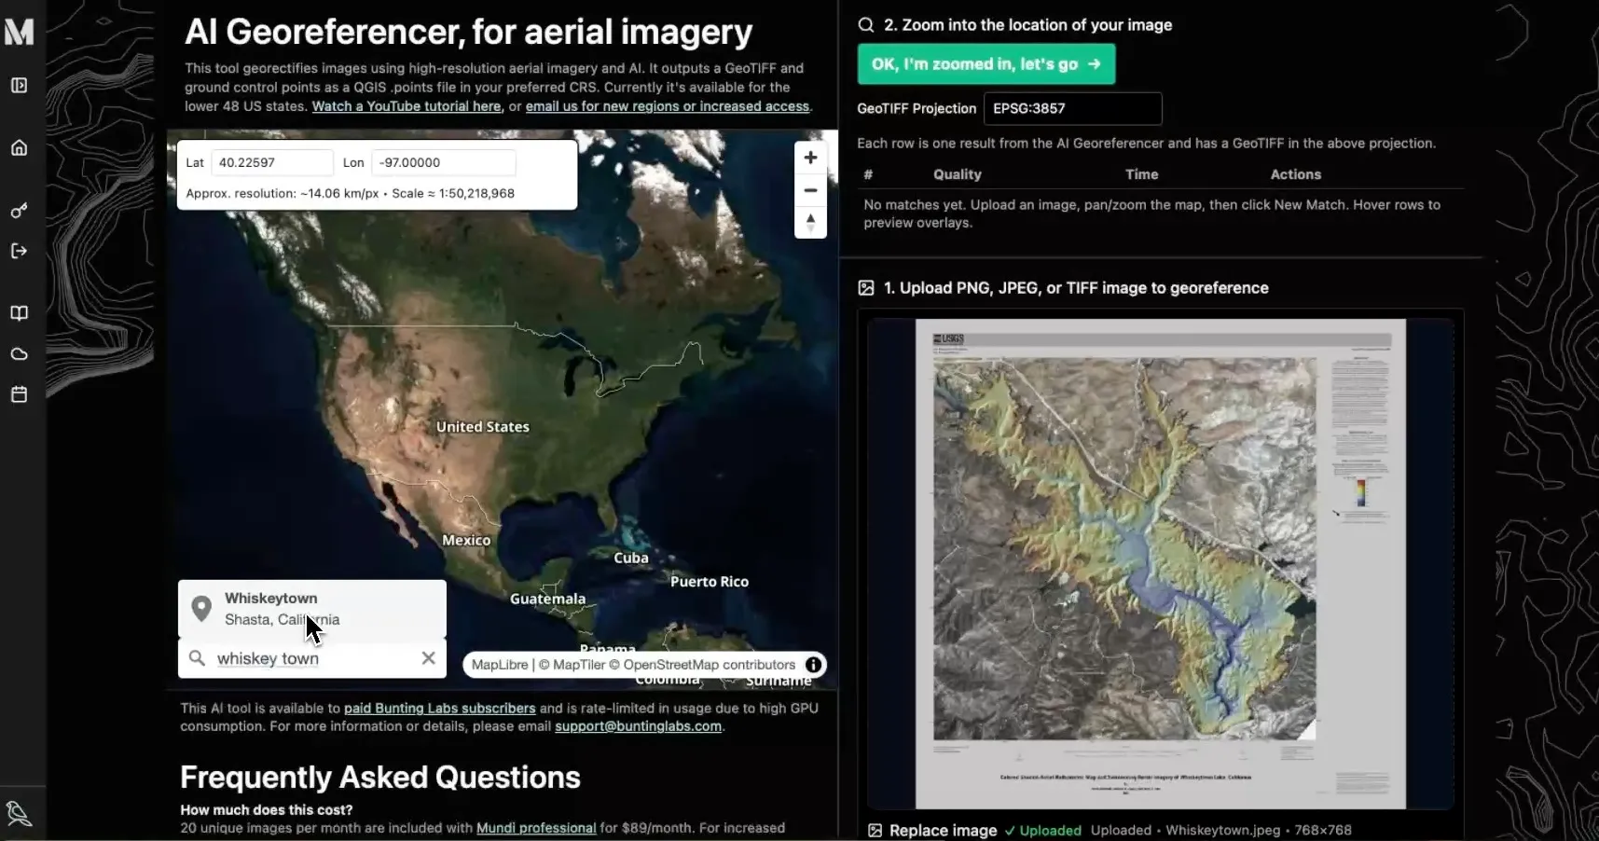The height and width of the screenshot is (841, 1599).
Task: Click How much does this cost? question
Action: [267, 810]
